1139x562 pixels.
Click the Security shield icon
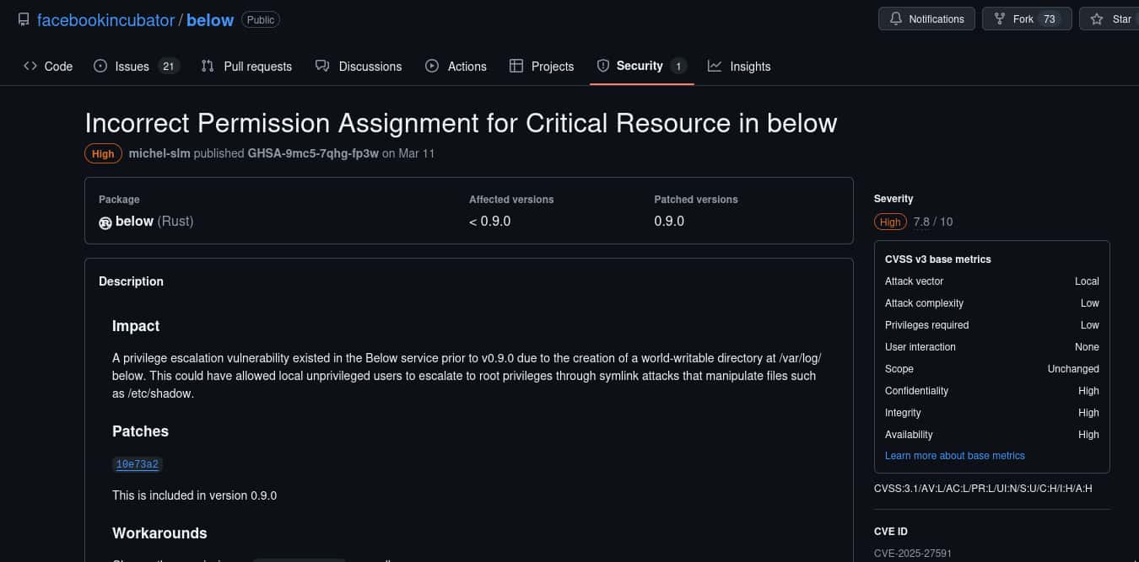(x=603, y=66)
